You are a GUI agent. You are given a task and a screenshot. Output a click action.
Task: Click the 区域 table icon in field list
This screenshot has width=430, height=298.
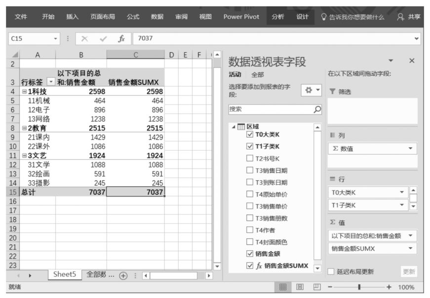point(241,127)
